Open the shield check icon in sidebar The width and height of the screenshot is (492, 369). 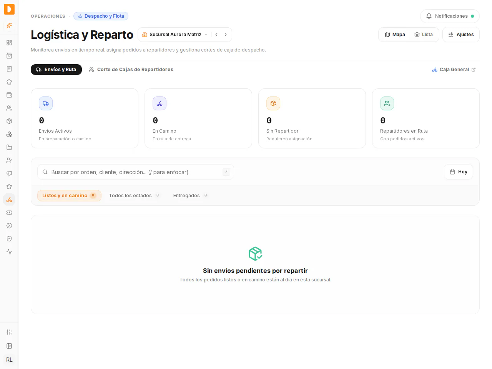click(9, 239)
